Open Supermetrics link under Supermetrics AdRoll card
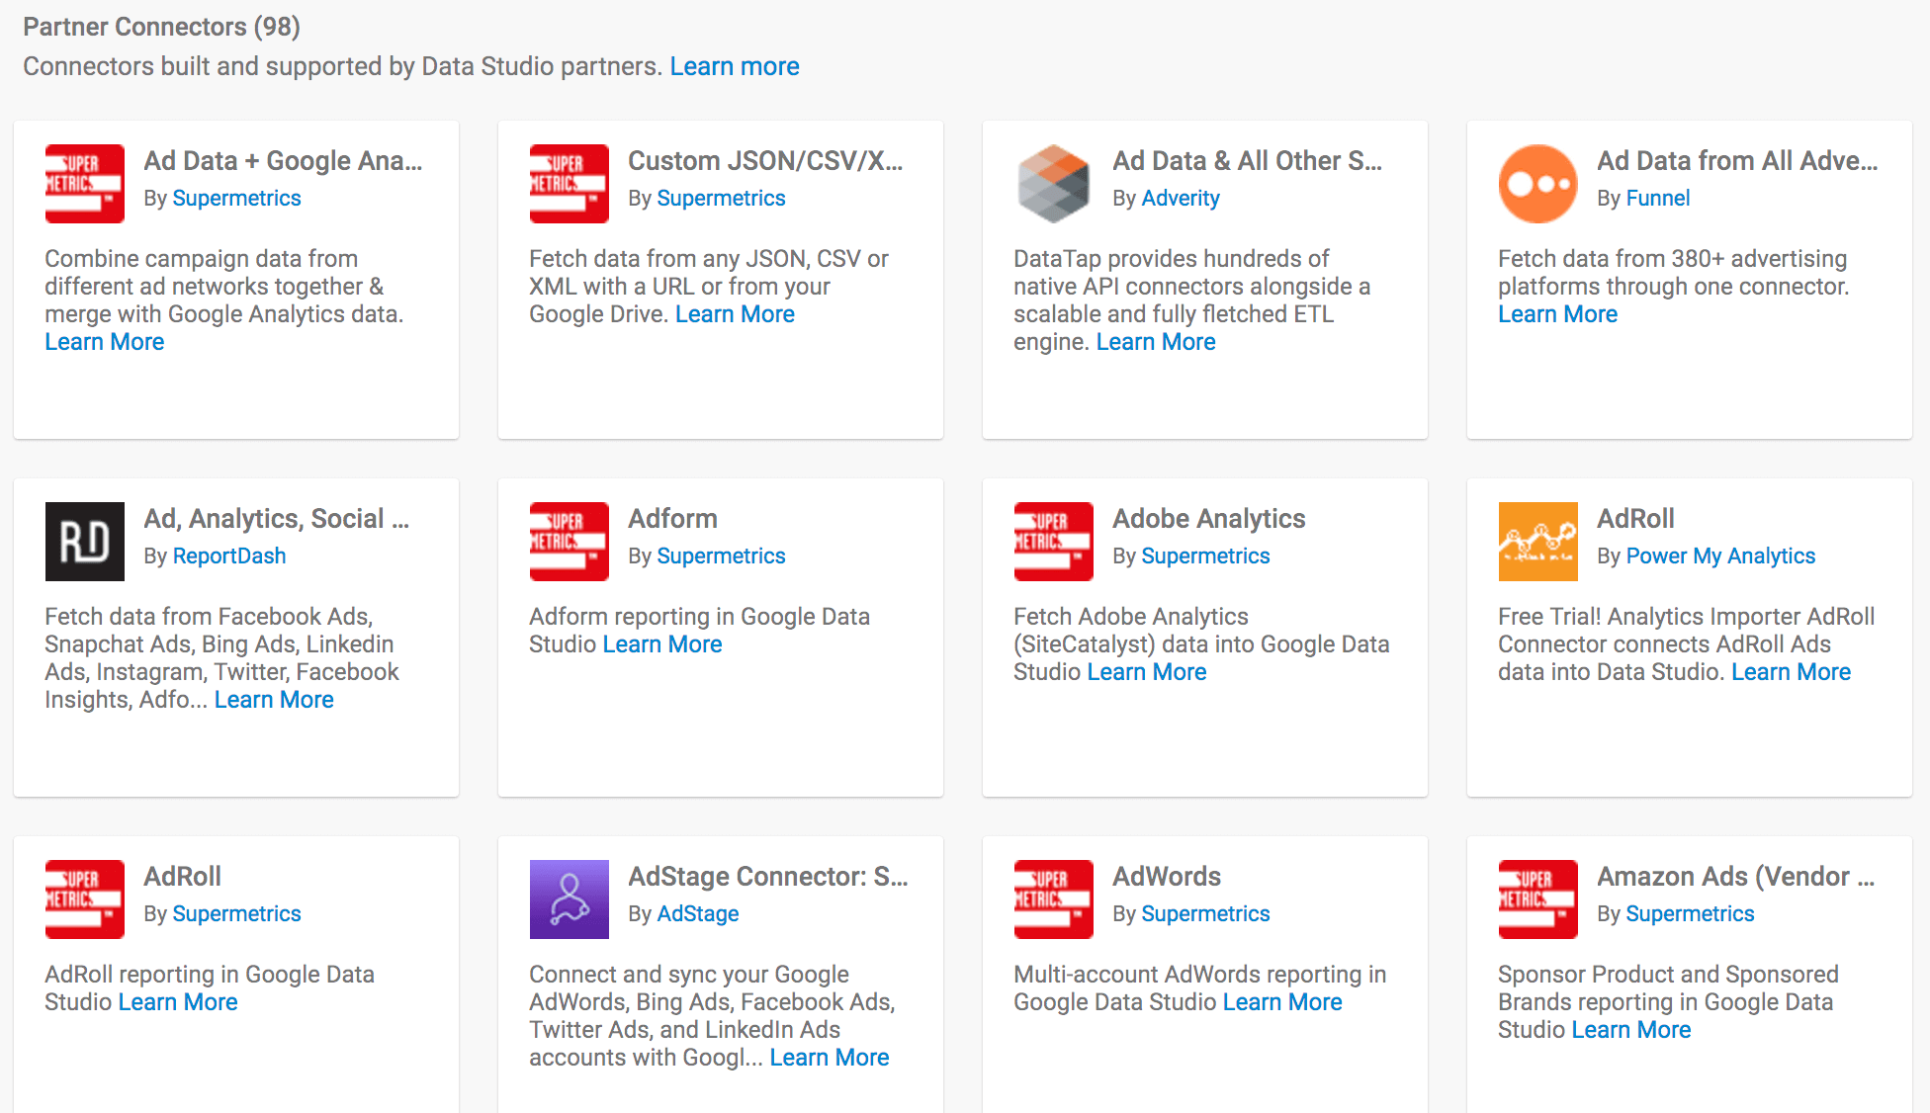This screenshot has height=1113, width=1930. [236, 913]
